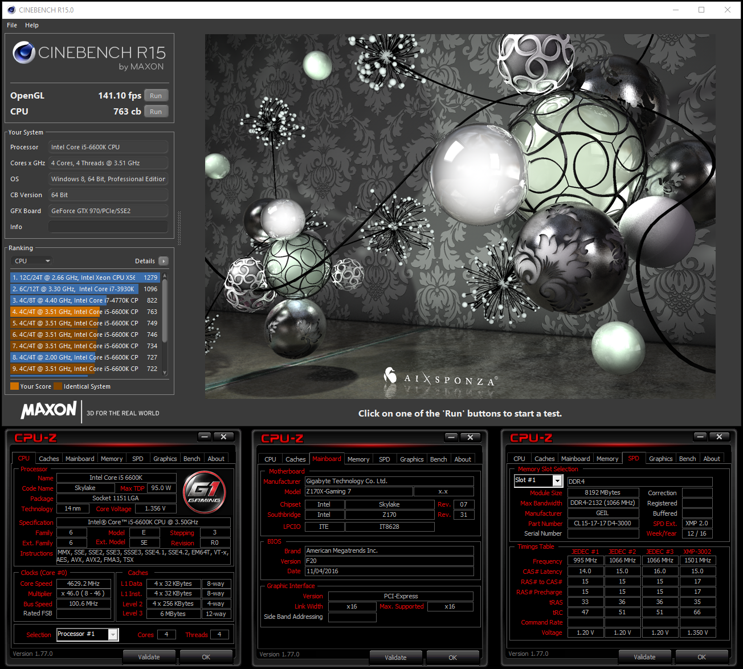The width and height of the screenshot is (743, 669).
Task: Click Validate in middle CPU-Z window
Action: click(x=396, y=658)
